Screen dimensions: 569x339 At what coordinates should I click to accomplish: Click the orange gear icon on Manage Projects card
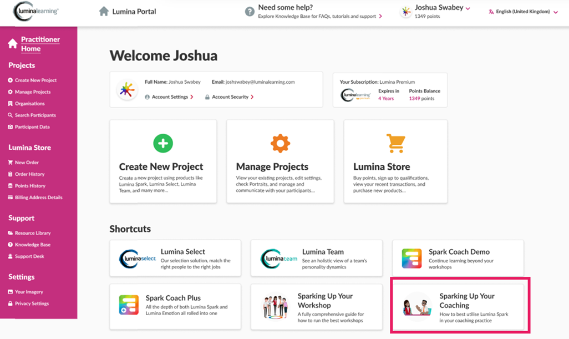280,143
